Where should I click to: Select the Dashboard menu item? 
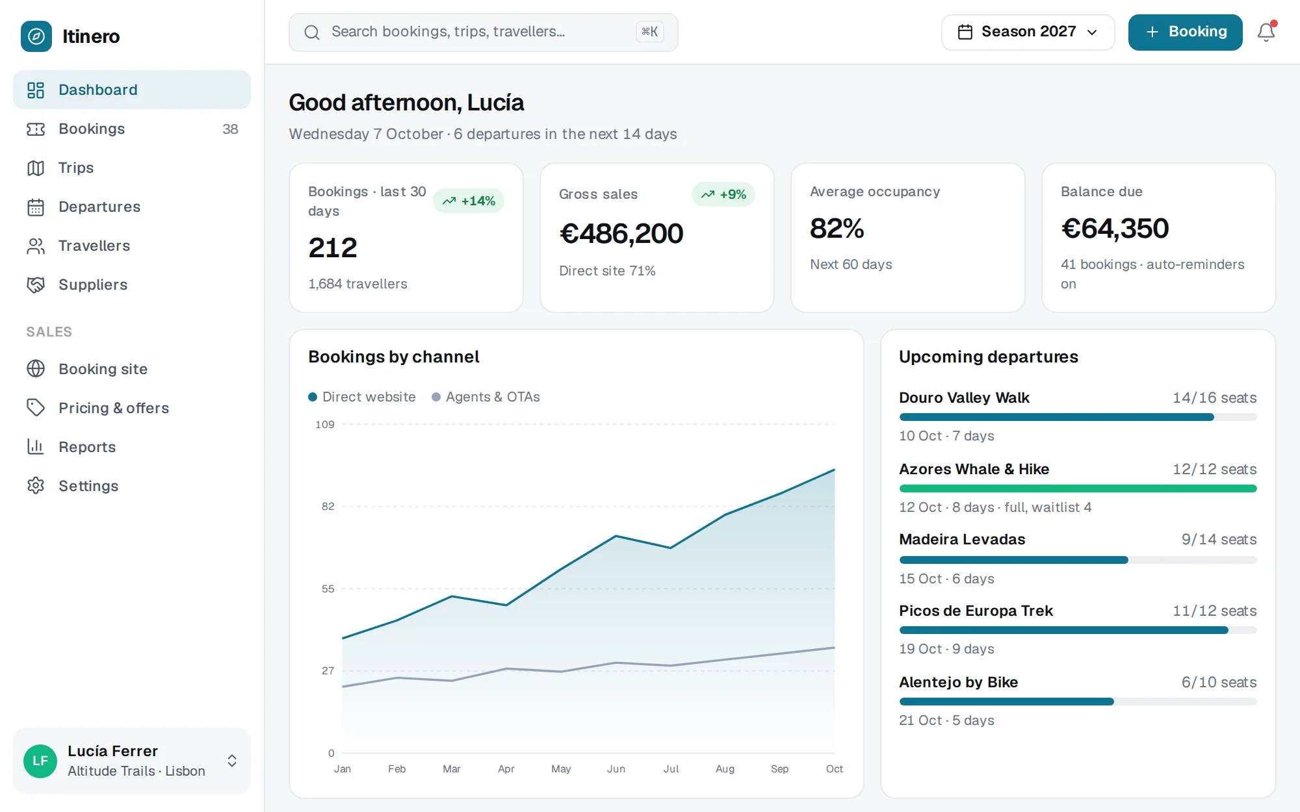tap(132, 90)
